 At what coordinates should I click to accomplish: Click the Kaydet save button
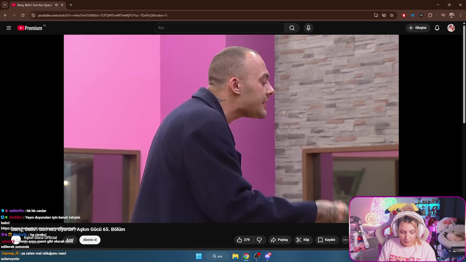point(327,240)
